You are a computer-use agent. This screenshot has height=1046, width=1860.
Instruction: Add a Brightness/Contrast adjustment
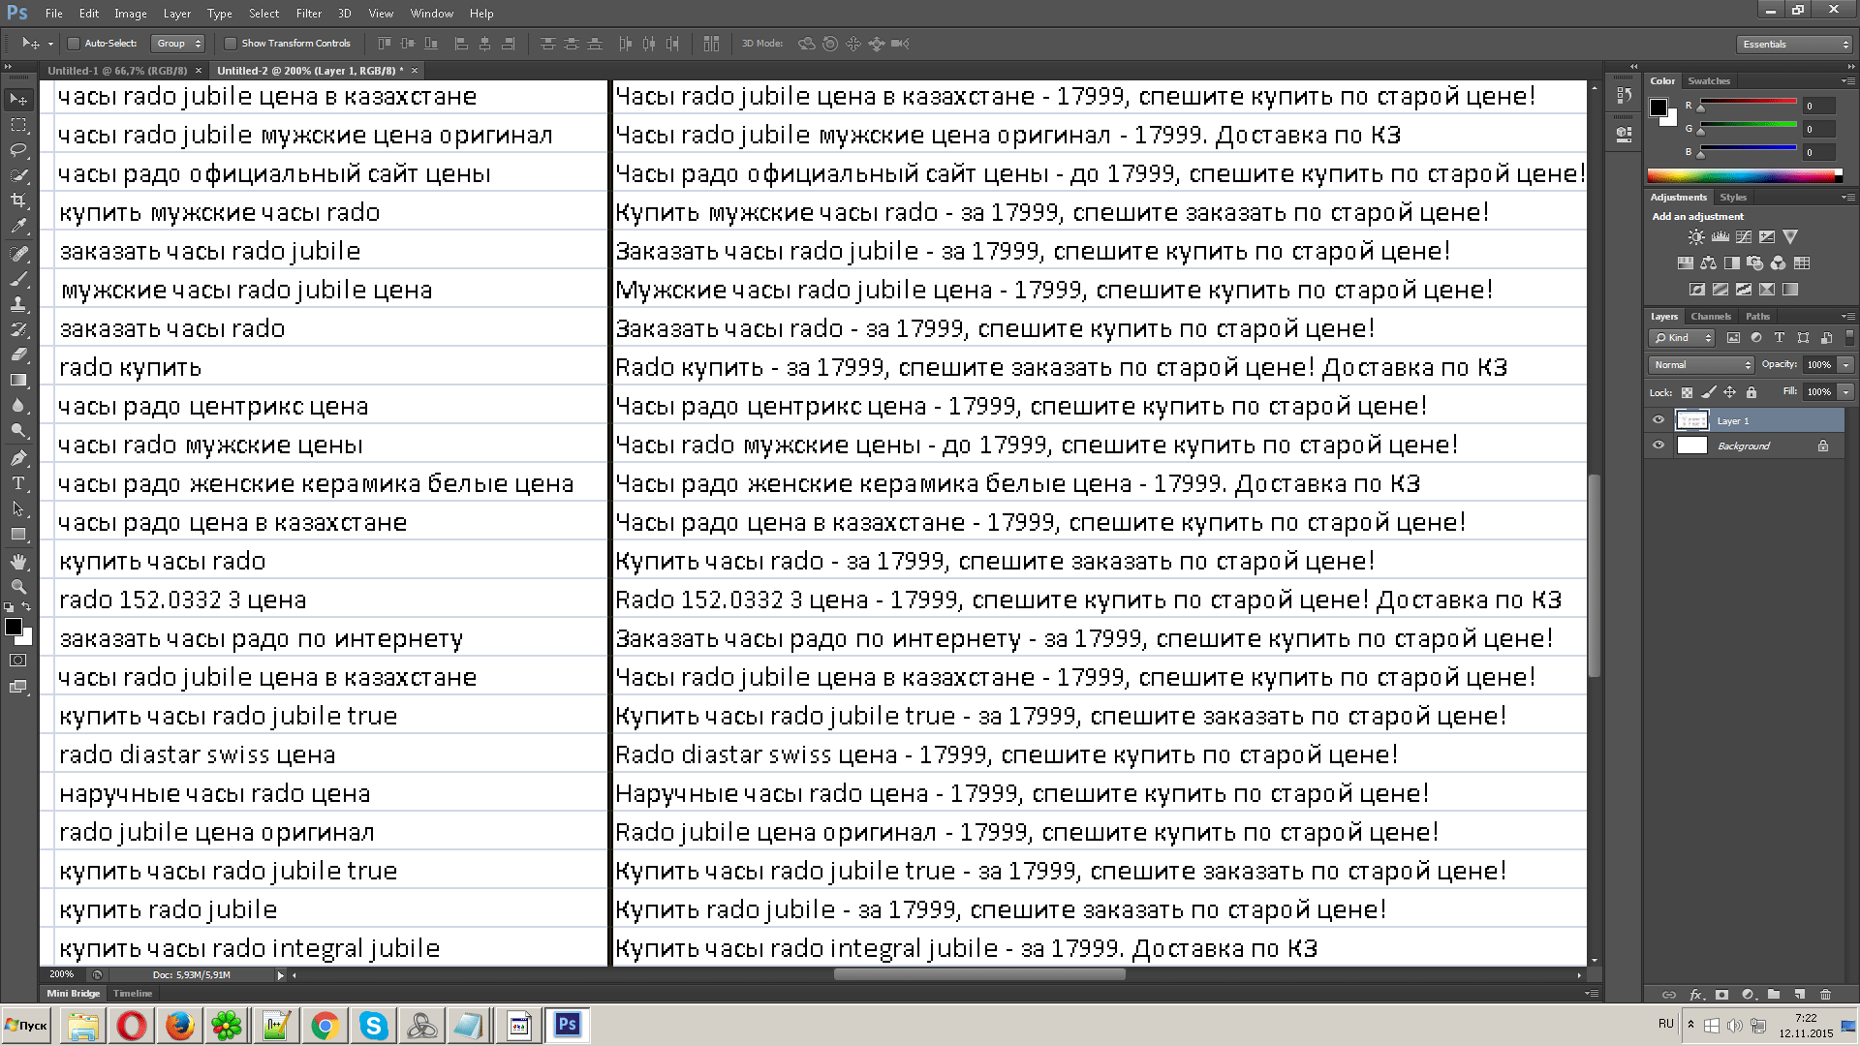[x=1696, y=237]
